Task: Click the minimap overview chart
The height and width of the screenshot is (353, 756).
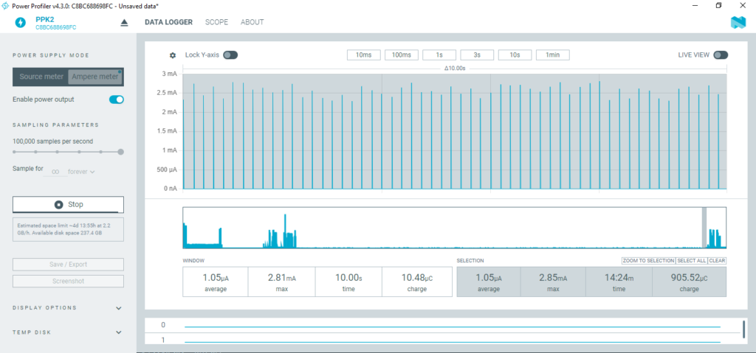Action: tap(454, 228)
